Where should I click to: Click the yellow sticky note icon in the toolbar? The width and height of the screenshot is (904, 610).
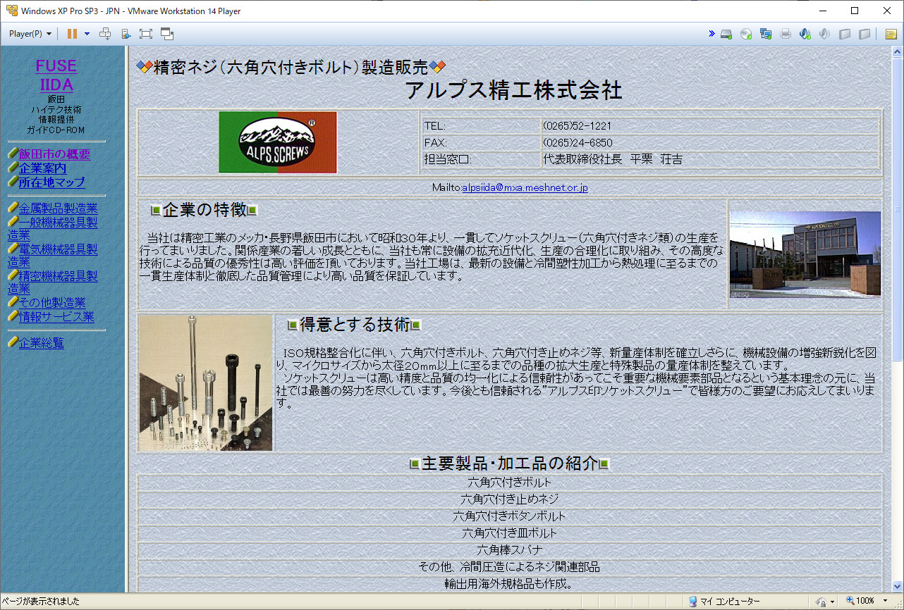891,34
